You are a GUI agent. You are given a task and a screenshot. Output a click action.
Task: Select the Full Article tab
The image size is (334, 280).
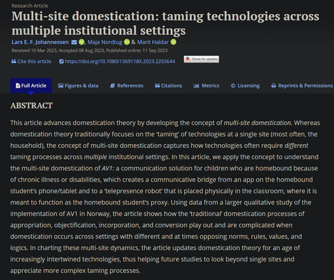[x=31, y=85]
